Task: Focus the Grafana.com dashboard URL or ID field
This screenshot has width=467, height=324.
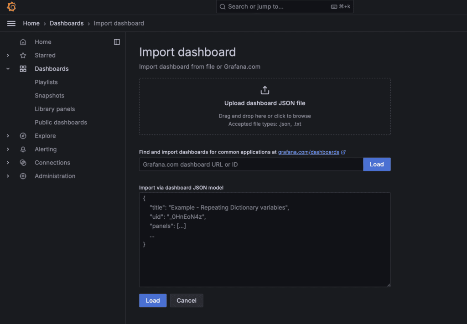Action: (251, 164)
